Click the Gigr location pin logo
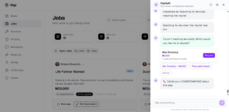 coord(7,5)
